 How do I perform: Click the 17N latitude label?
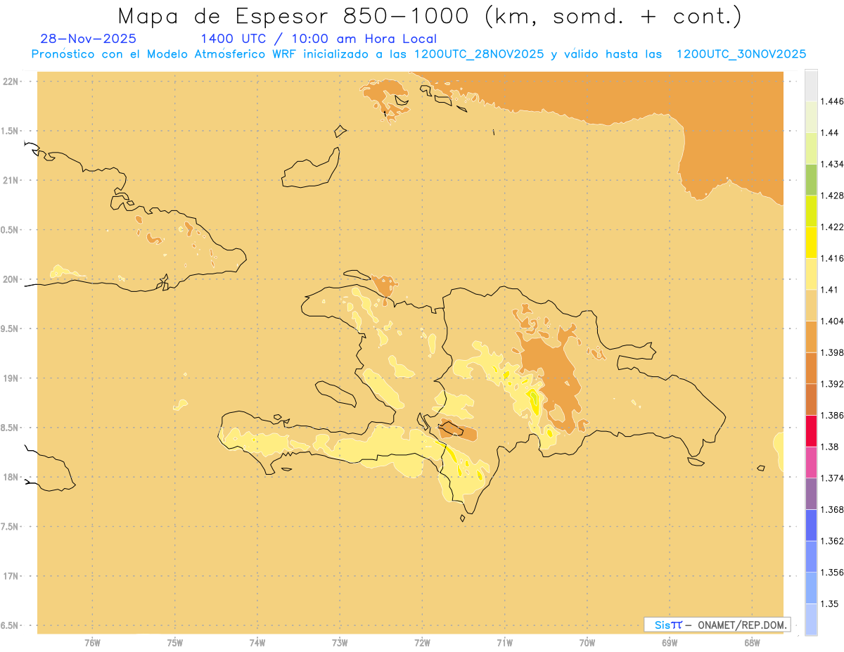(12, 576)
